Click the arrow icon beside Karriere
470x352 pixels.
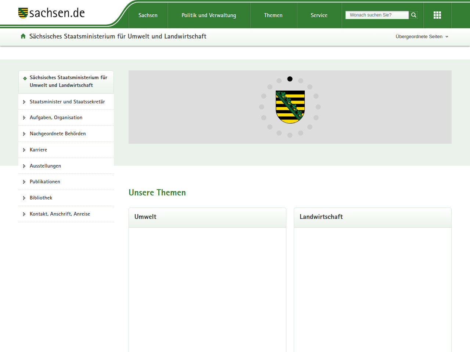(24, 150)
